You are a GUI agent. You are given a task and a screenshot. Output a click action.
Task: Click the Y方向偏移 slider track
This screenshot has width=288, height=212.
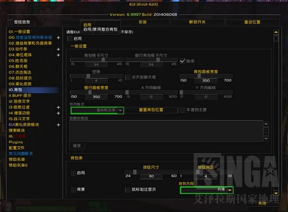click(206, 92)
